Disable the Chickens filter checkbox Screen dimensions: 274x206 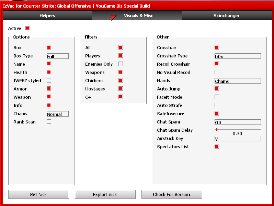click(x=121, y=80)
